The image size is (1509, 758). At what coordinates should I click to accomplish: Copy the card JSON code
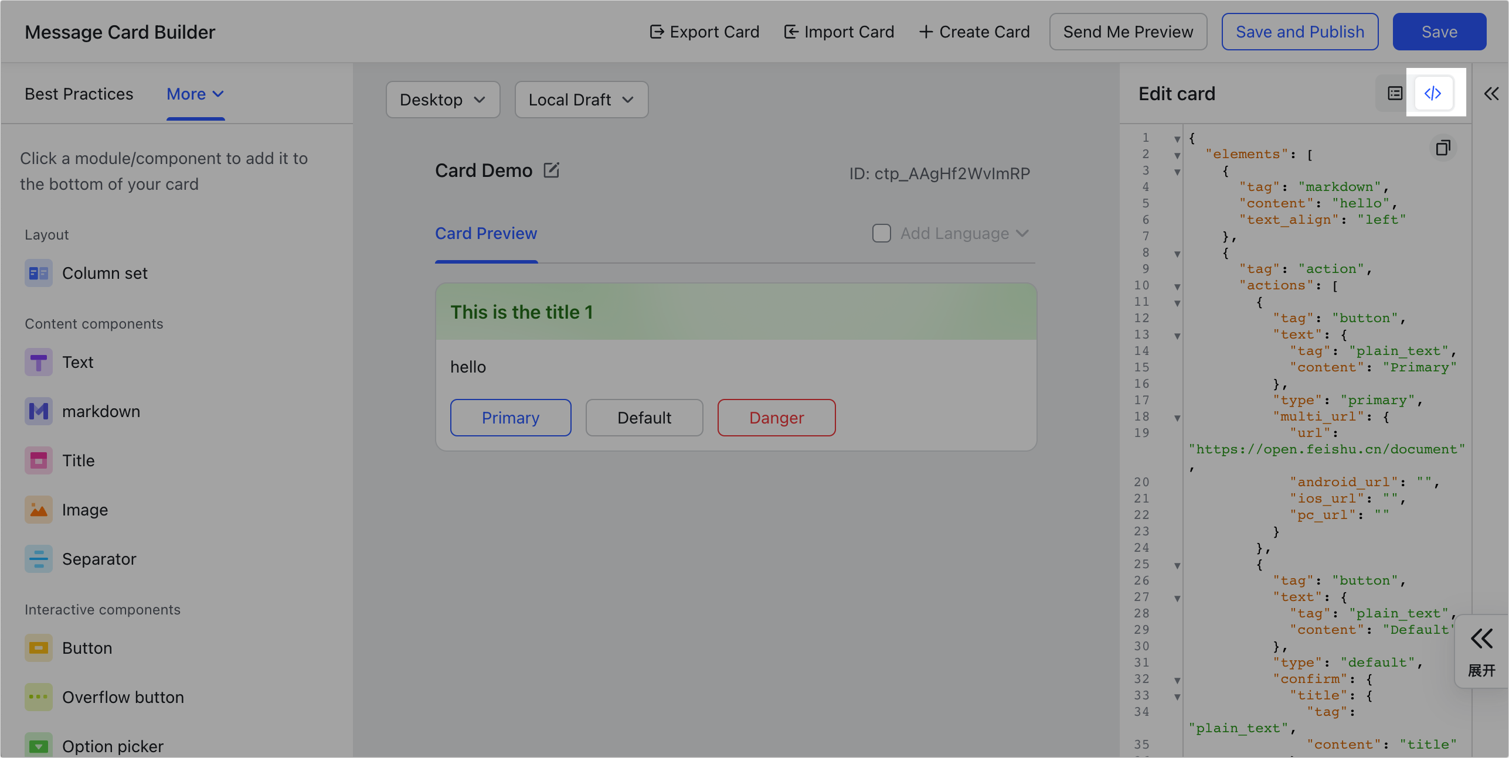click(x=1443, y=148)
